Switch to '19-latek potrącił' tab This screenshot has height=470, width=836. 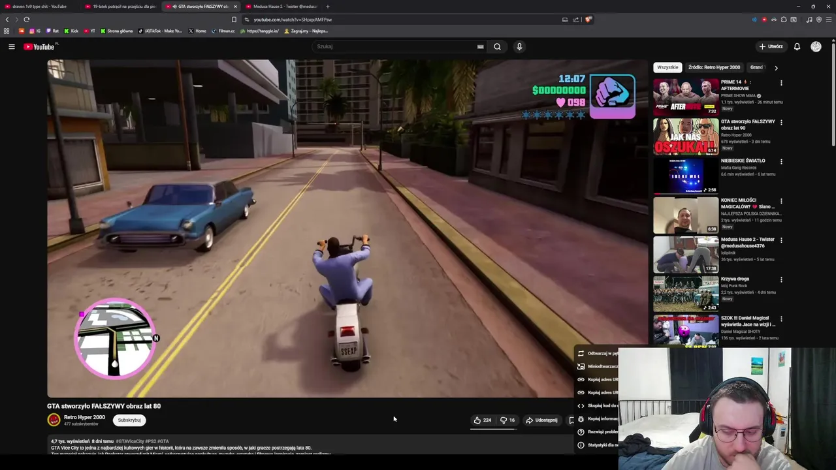pyautogui.click(x=121, y=7)
